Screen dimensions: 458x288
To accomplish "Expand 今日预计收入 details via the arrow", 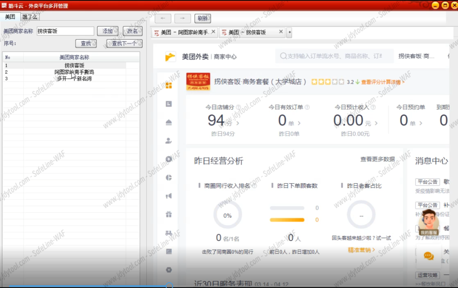I will (x=376, y=123).
